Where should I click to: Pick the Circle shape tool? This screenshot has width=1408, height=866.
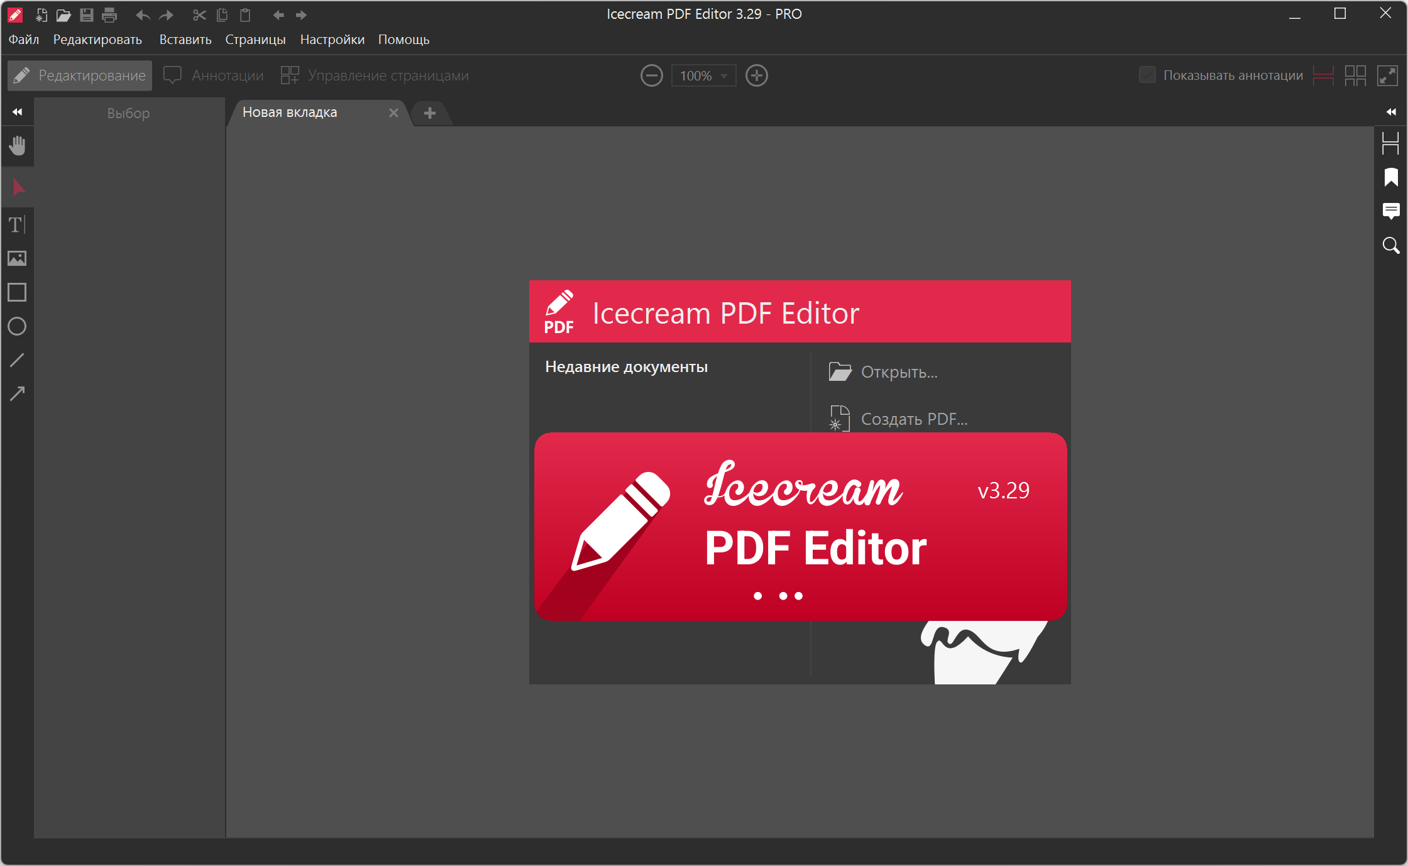(17, 326)
